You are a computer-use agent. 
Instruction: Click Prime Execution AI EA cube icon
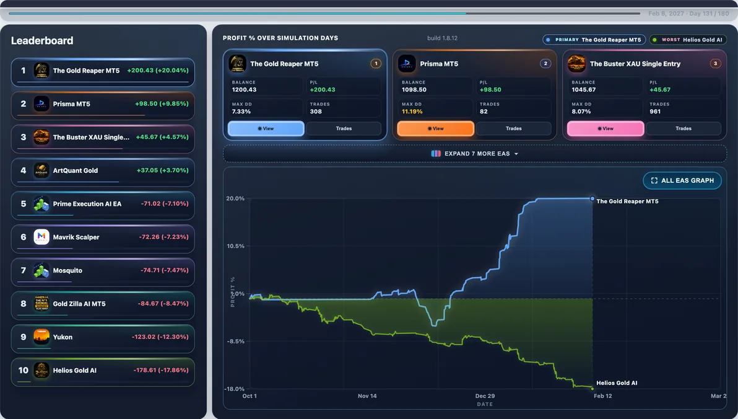click(x=41, y=203)
